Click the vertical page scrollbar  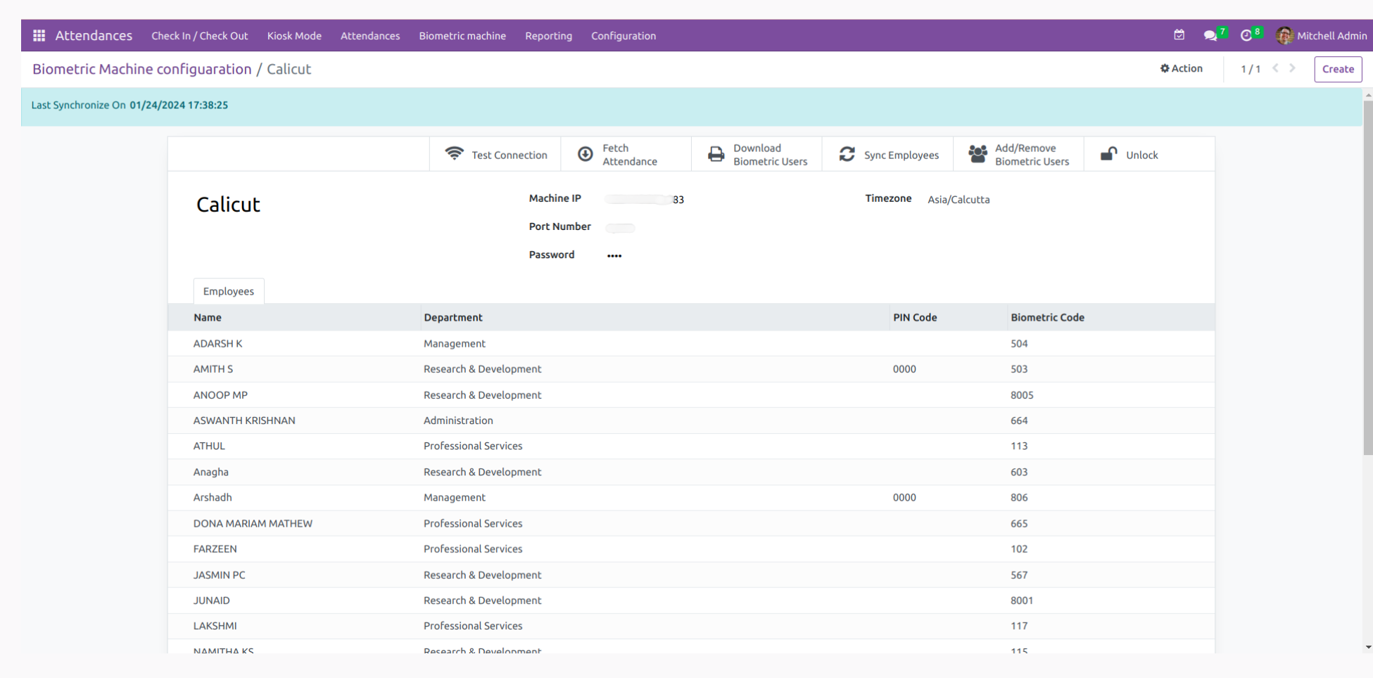tap(1368, 278)
